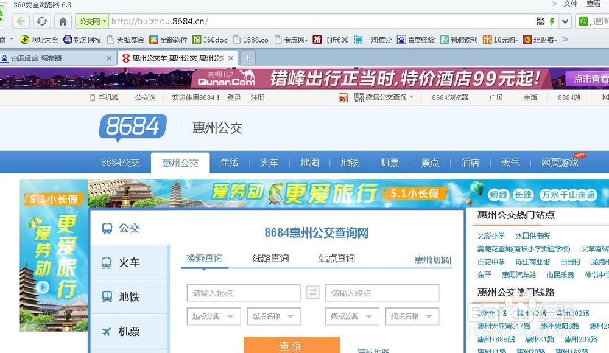Image resolution: width=609 pixels, height=353 pixels.
Task: Click the screenshot icon in the address bar
Action: (541, 20)
